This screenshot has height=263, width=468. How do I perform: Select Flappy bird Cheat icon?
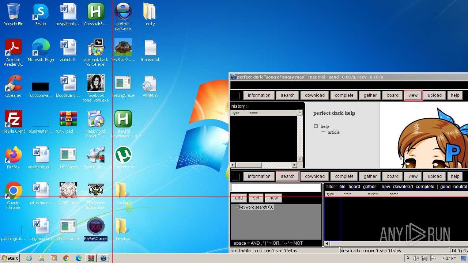95,124
